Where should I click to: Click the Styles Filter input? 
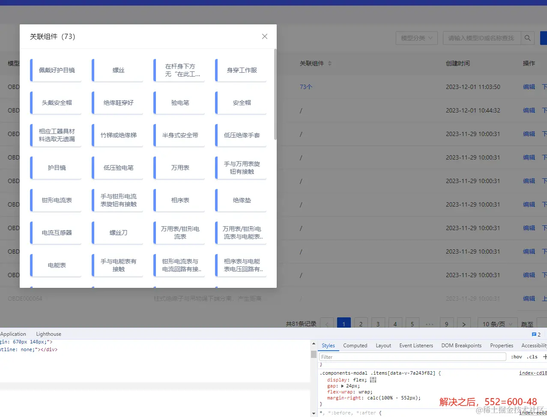[412, 357]
